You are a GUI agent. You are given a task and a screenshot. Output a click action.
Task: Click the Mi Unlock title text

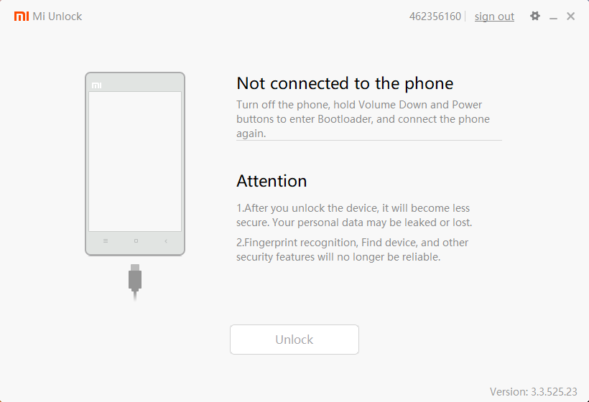click(x=57, y=17)
